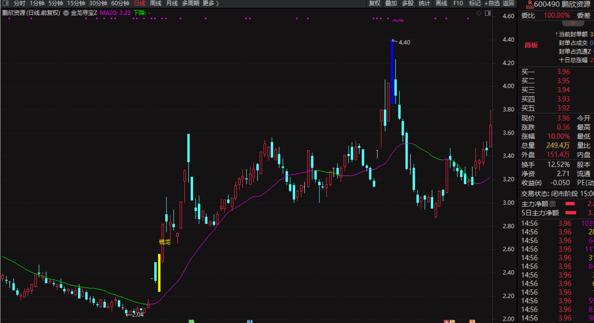Viewport: 594px width, 323px height.
Task: Click the diamond marker icon above chart
Action: (x=479, y=13)
